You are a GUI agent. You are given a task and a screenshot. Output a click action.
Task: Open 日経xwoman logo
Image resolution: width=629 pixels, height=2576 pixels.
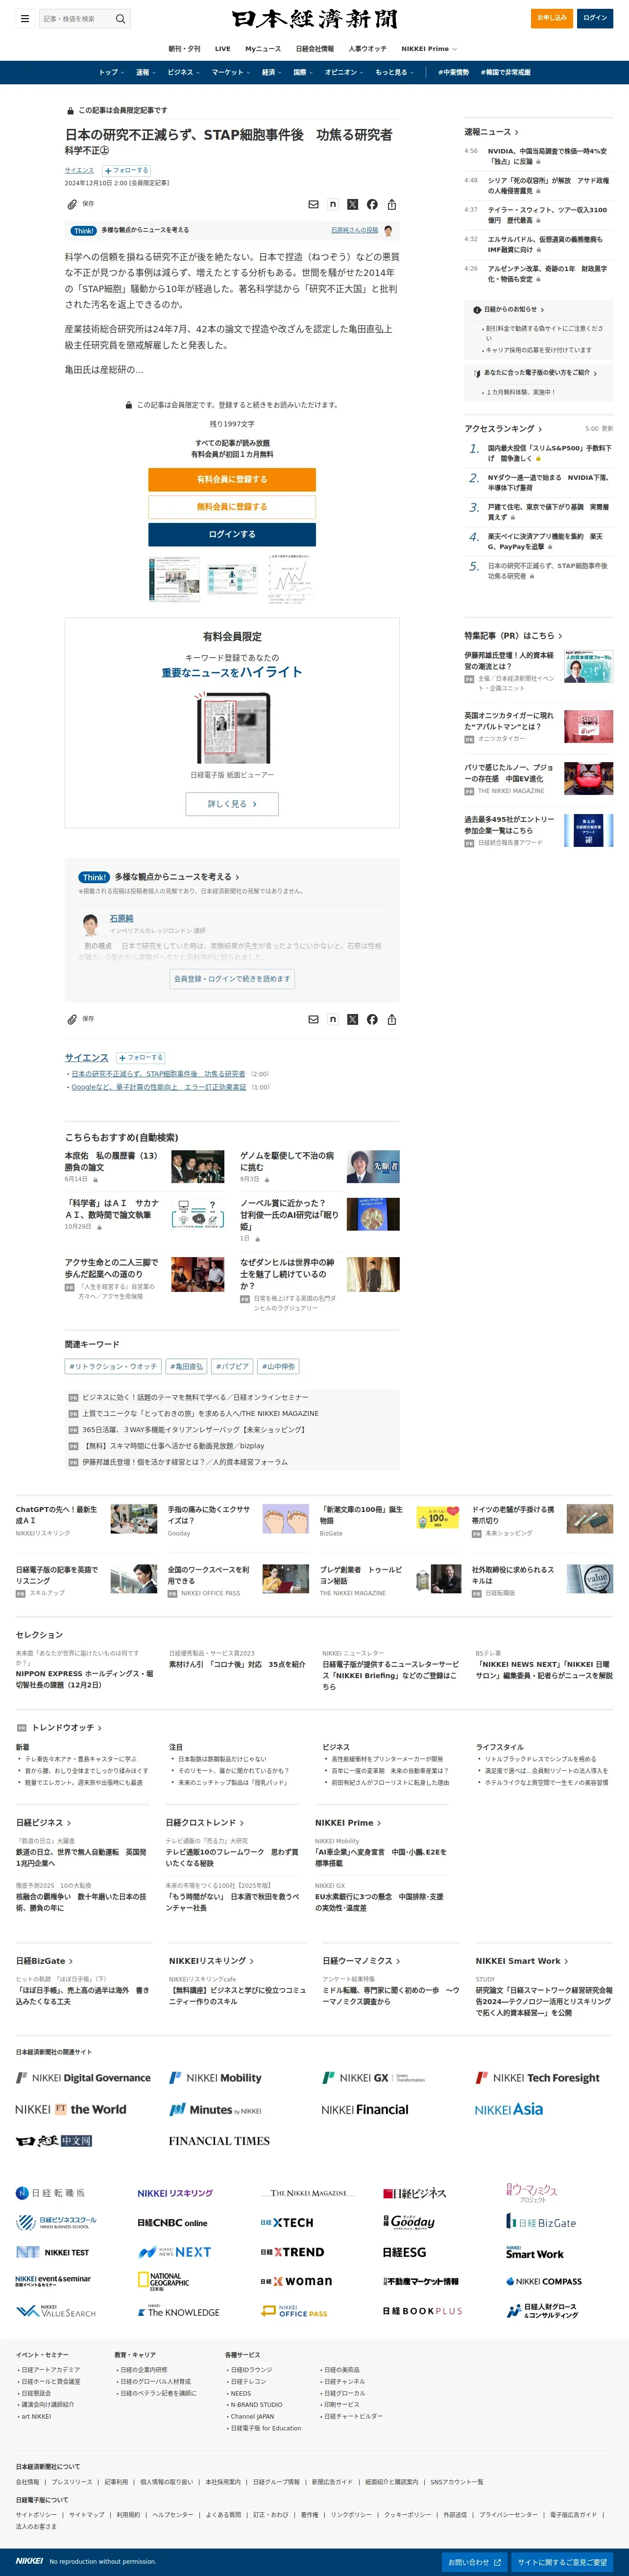[296, 2281]
